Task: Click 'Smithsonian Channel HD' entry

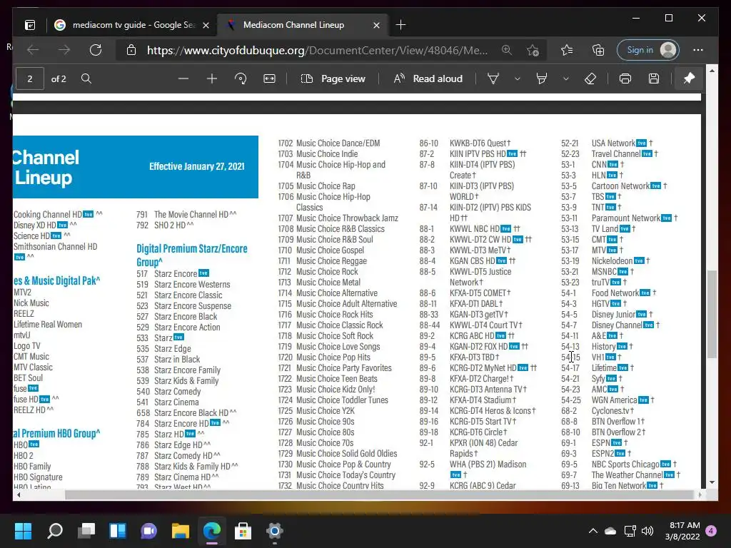Action: point(55,246)
